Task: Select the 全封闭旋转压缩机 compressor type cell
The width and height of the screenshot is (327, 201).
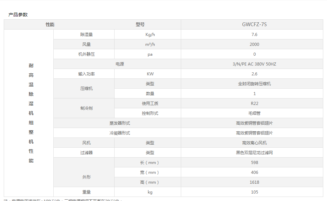Action: 254,84
